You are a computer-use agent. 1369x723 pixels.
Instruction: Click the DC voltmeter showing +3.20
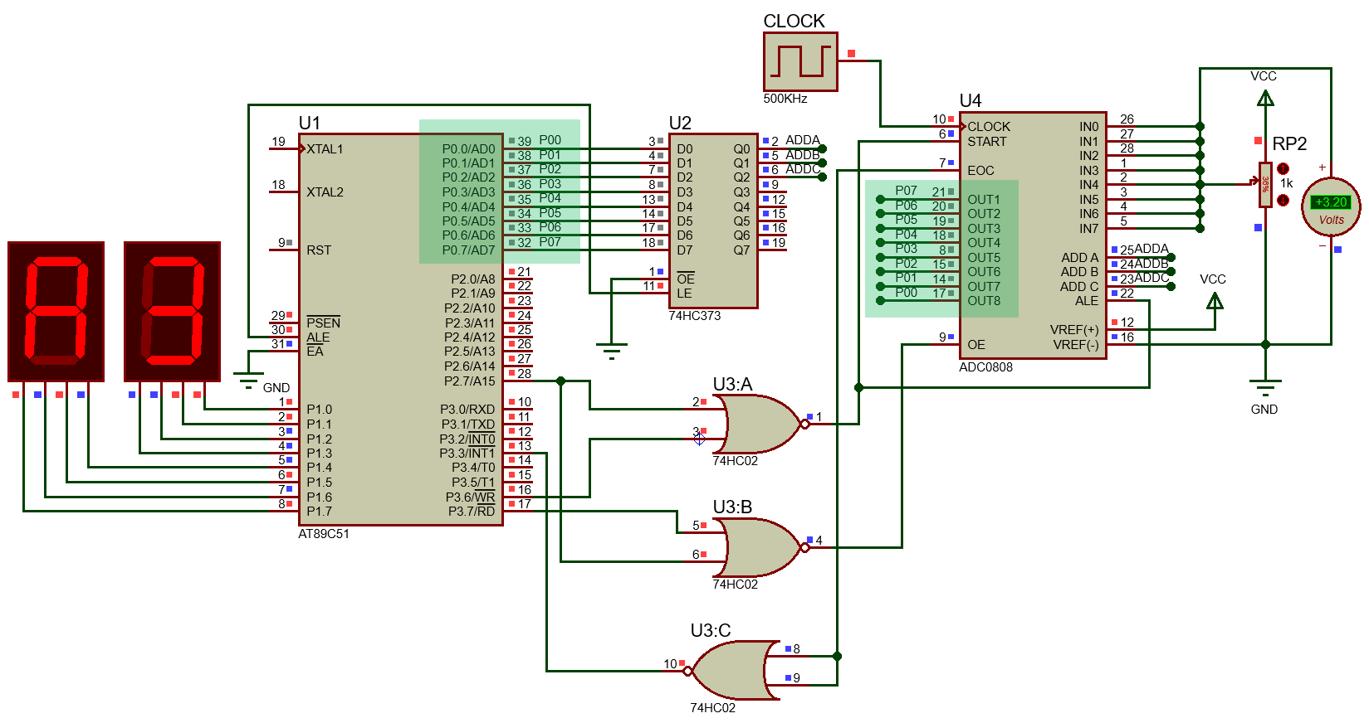pyautogui.click(x=1330, y=206)
